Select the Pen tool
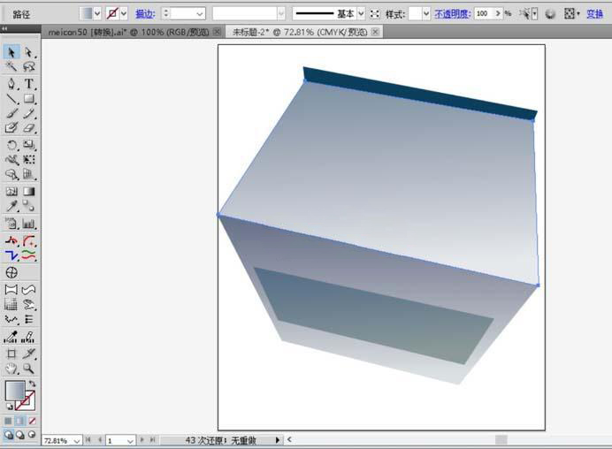The image size is (612, 449). coord(11,84)
